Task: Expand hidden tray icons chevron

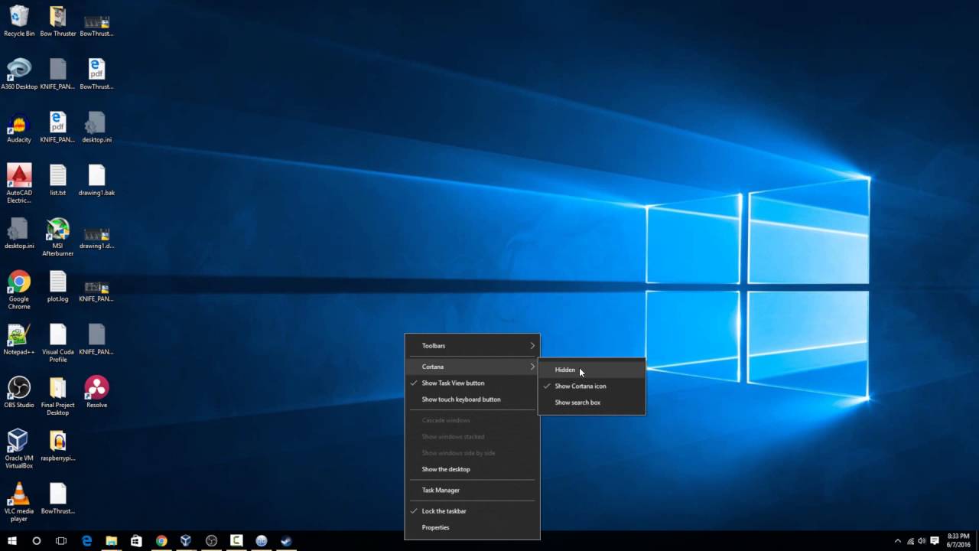Action: point(896,540)
